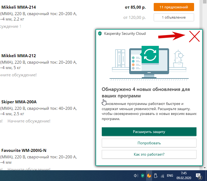Click the scrollbar down arrow
Image resolution: width=207 pixels, height=181 pixels.
(x=205, y=168)
